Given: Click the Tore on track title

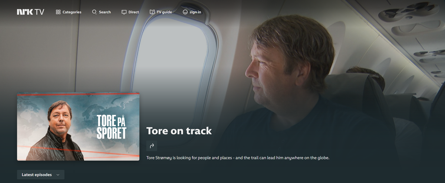Looking at the screenshot, I should [x=179, y=131].
